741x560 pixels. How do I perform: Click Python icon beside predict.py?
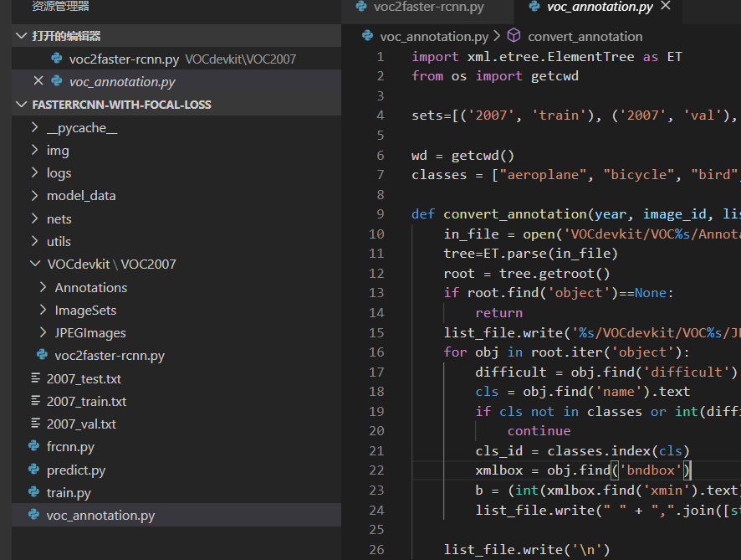pyautogui.click(x=34, y=469)
